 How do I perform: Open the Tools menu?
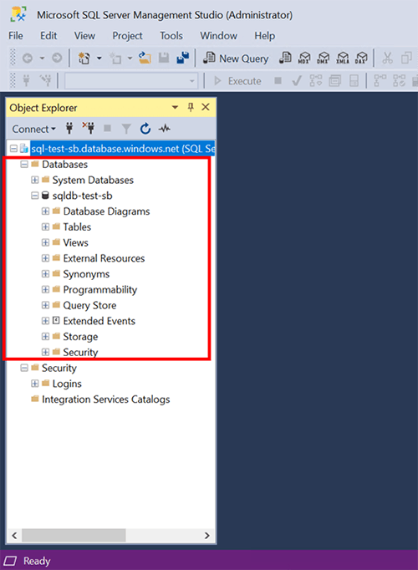(x=171, y=36)
